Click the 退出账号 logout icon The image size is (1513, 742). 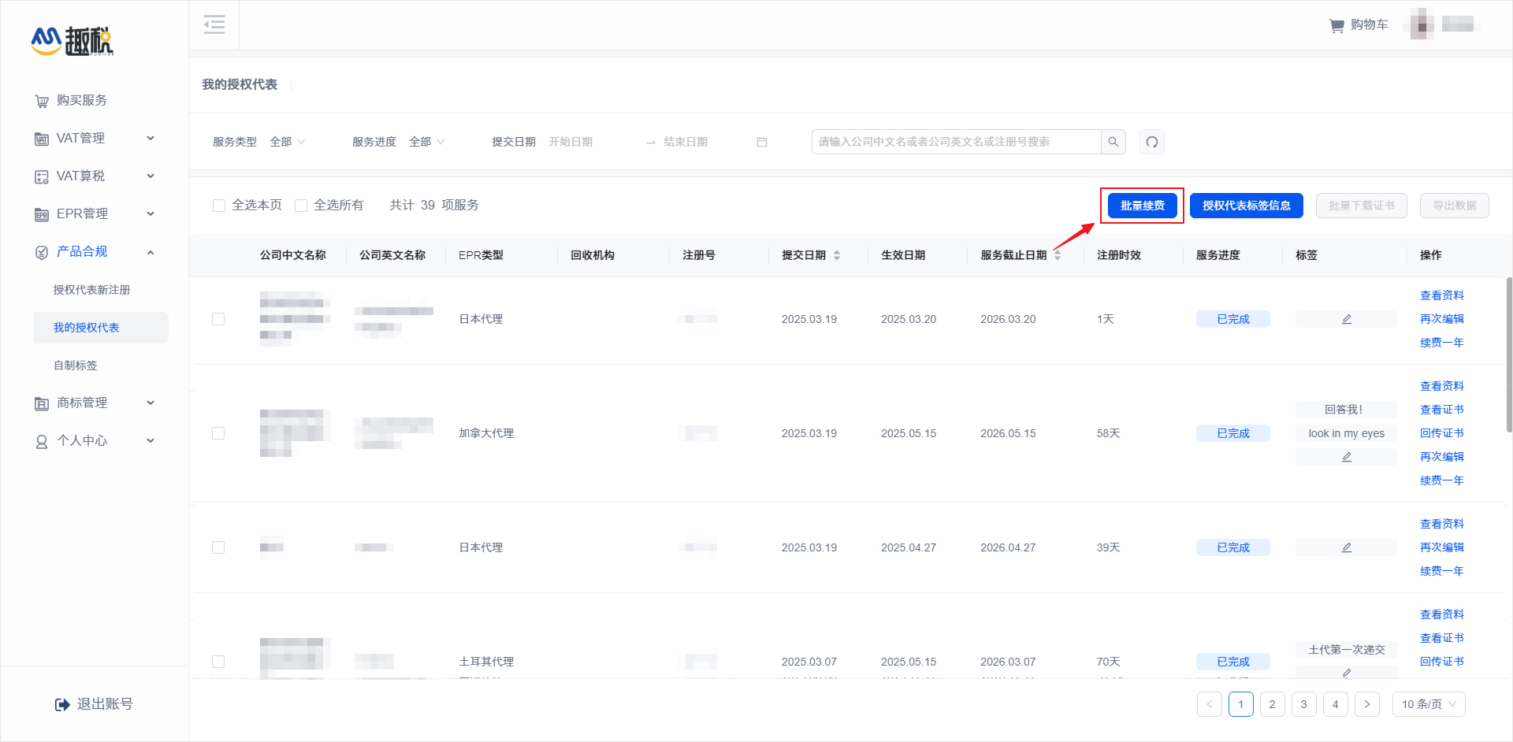62,703
